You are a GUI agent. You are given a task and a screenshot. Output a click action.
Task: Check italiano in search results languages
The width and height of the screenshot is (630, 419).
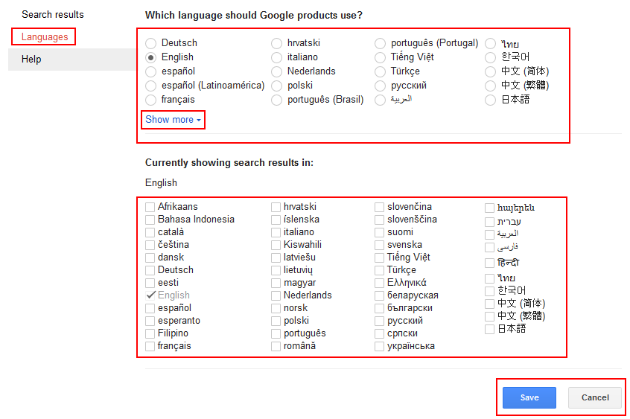pyautogui.click(x=276, y=233)
